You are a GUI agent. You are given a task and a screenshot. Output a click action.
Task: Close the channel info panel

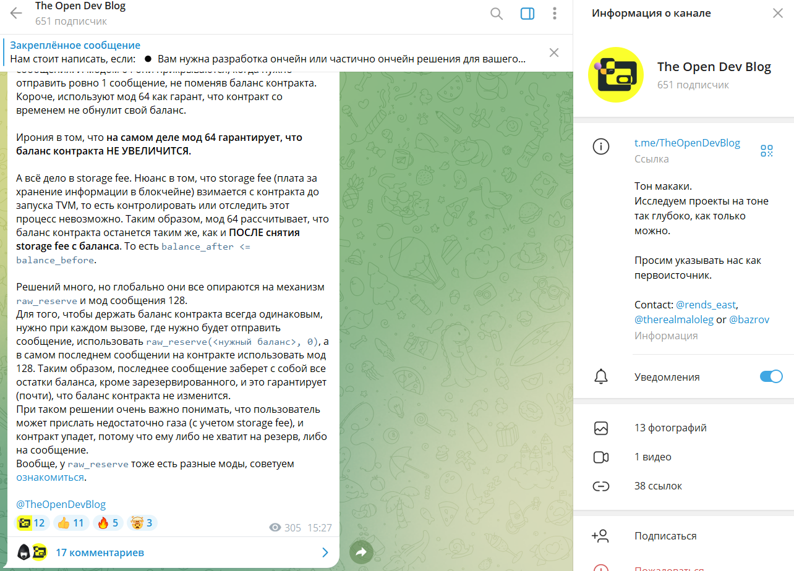777,13
